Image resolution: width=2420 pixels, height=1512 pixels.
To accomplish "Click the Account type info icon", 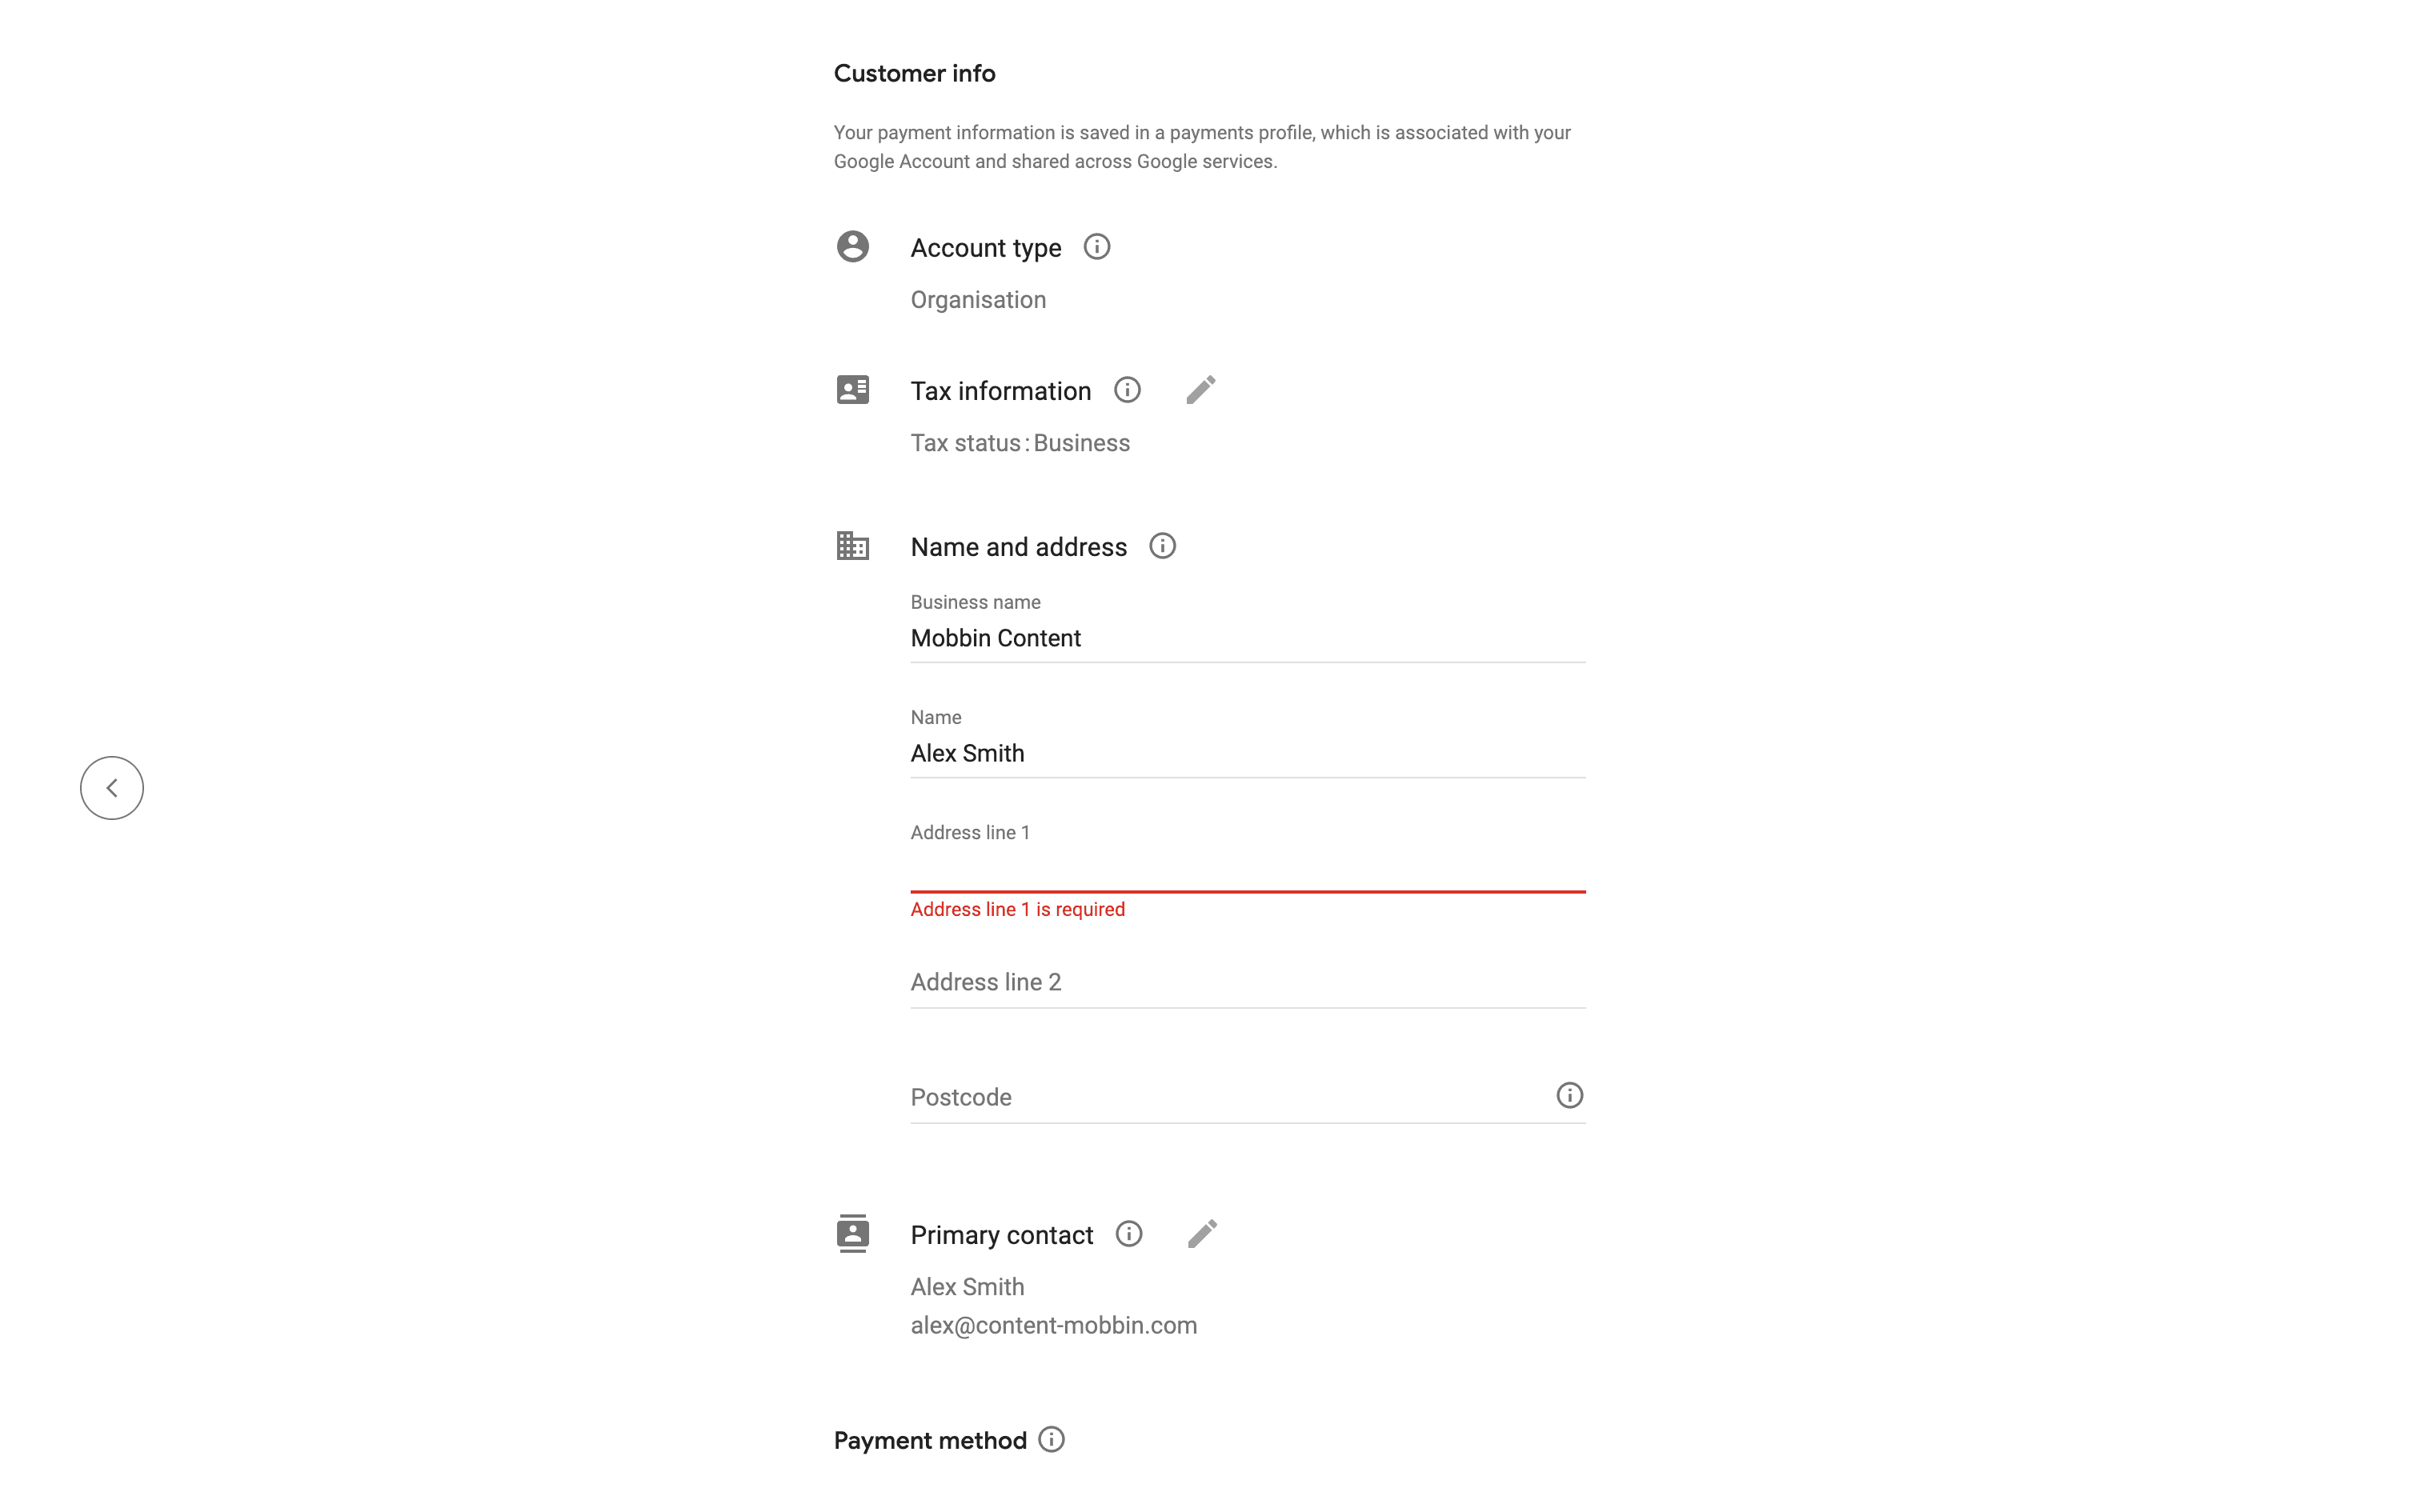I will 1096,247.
